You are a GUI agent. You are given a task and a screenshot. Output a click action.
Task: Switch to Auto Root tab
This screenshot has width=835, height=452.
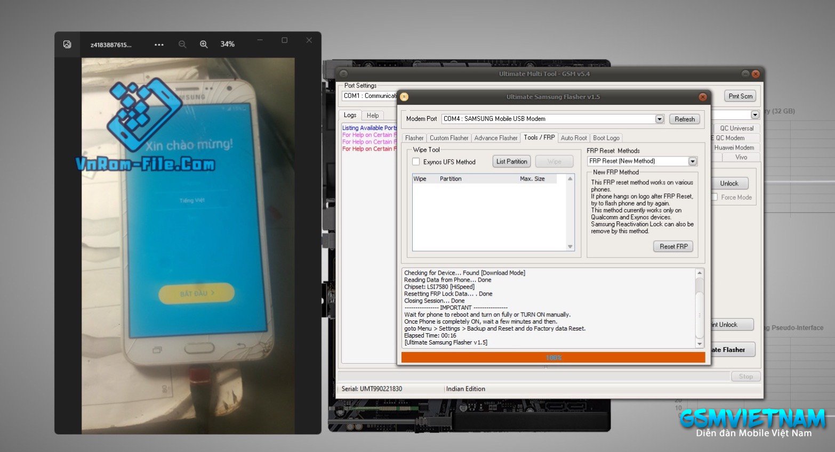(574, 138)
